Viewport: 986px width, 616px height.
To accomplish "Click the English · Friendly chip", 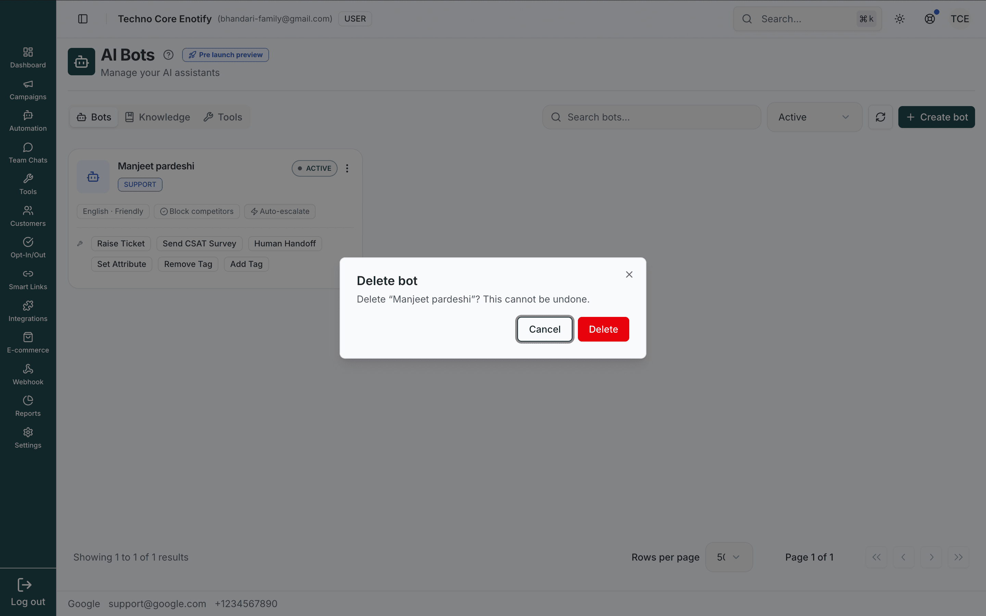I will point(113,211).
